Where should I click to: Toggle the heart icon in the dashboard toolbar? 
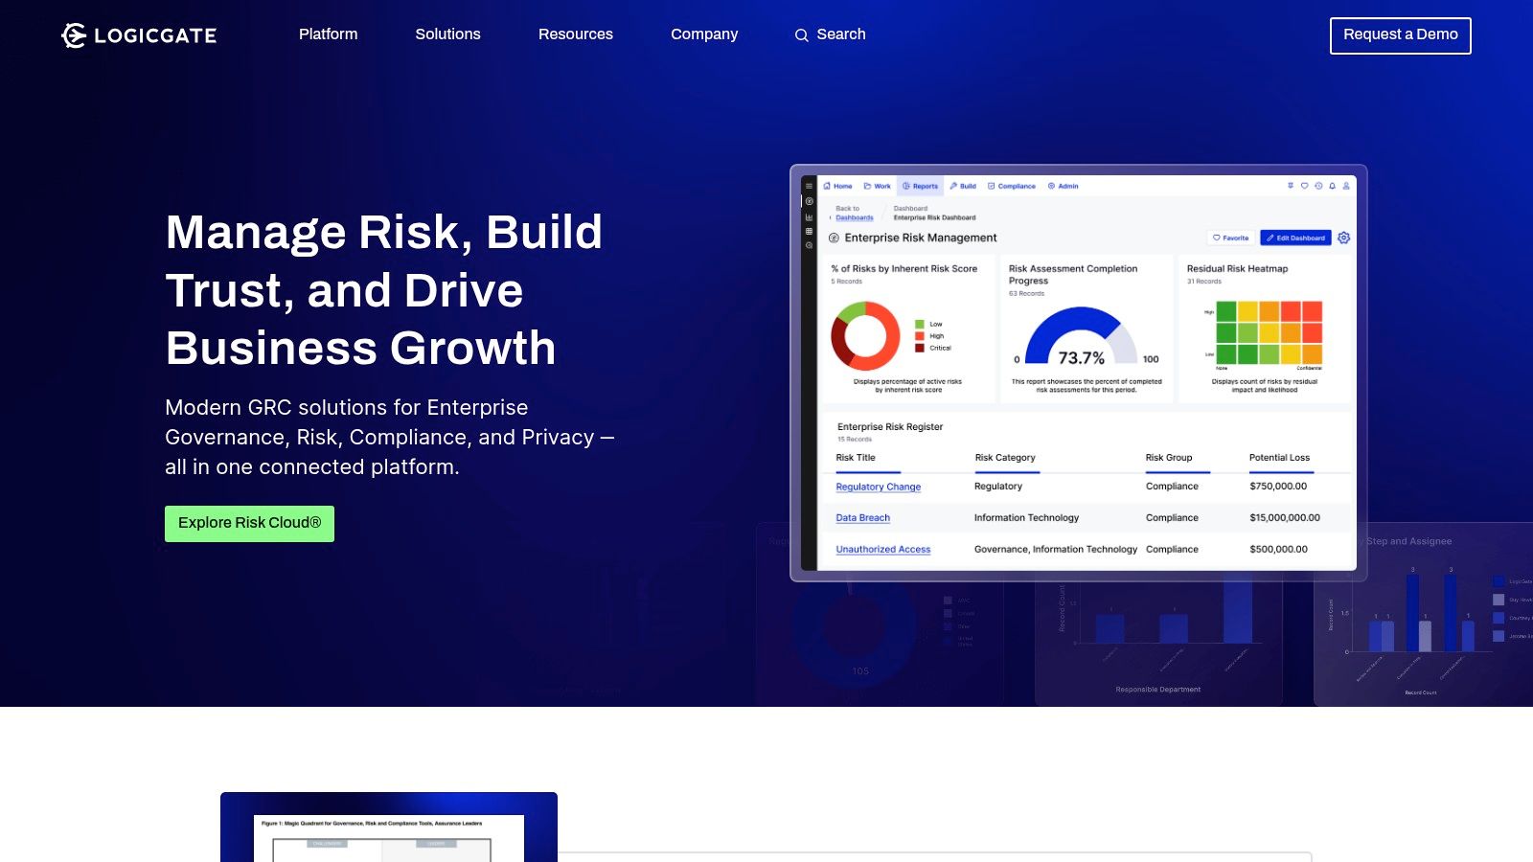click(x=1304, y=186)
